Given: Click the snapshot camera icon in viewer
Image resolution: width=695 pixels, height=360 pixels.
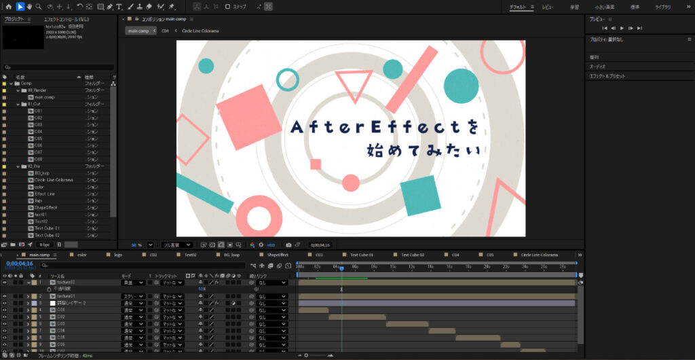Looking at the screenshot, I should 289,245.
